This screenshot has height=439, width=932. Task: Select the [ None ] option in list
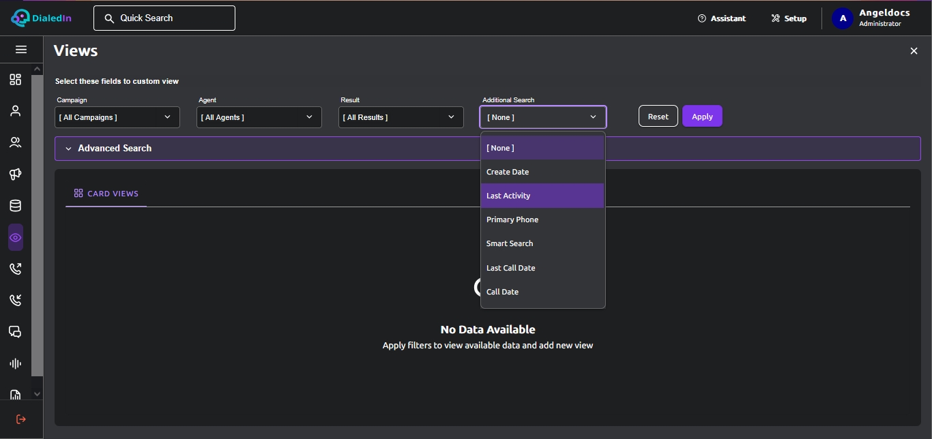(x=542, y=148)
